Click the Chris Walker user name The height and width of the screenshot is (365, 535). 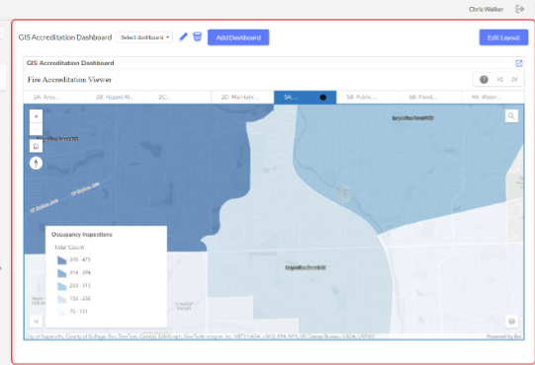486,9
